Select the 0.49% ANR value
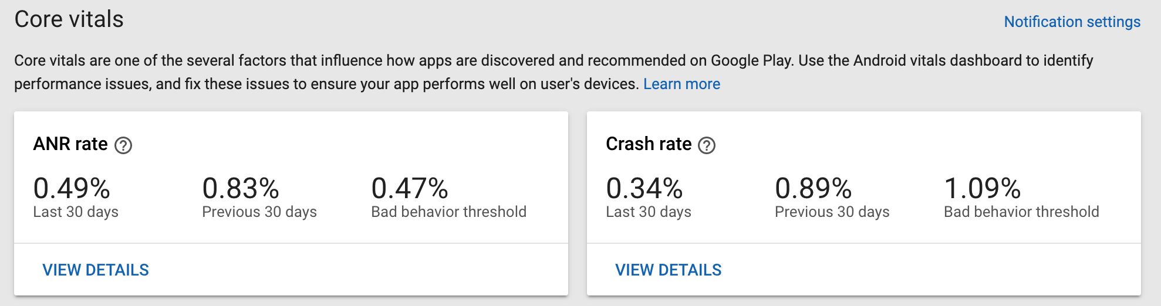The width and height of the screenshot is (1161, 306). 72,189
